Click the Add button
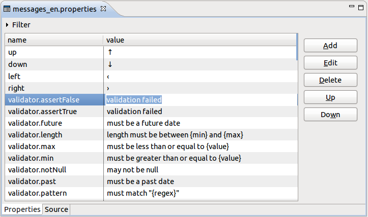The height and width of the screenshot is (217, 368). (330, 45)
